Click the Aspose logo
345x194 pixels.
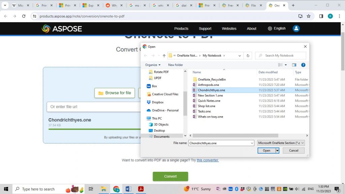[x=61, y=29]
